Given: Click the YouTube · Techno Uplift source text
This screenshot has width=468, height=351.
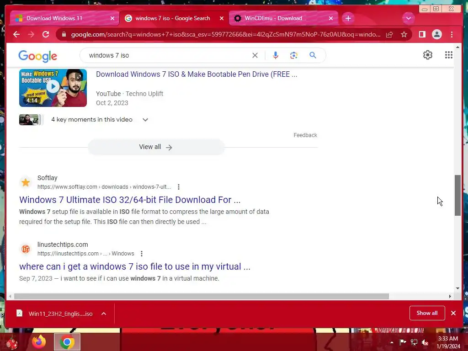Looking at the screenshot, I should (129, 94).
